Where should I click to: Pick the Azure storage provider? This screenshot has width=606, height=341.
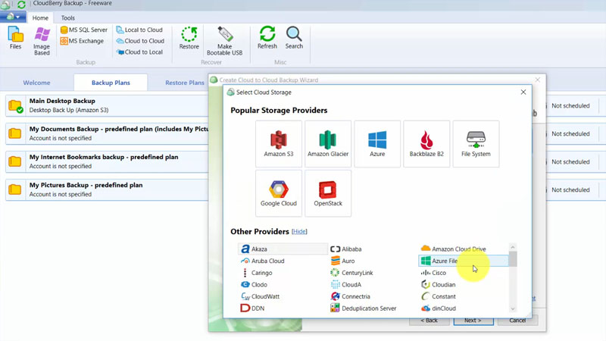click(x=377, y=143)
